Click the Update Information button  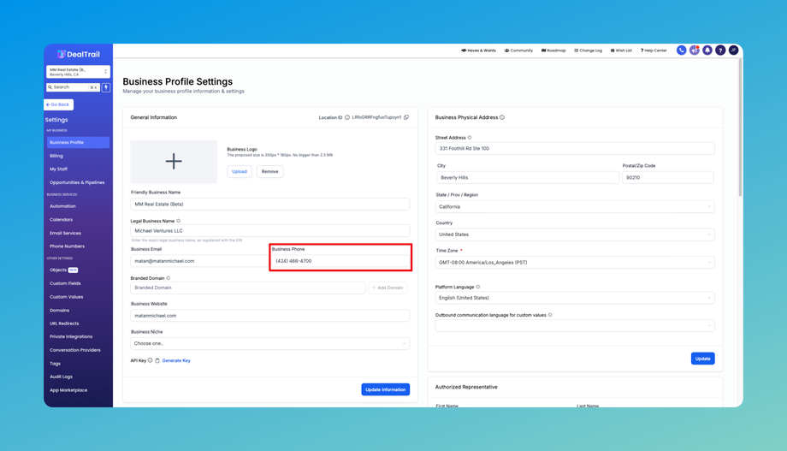(385, 389)
